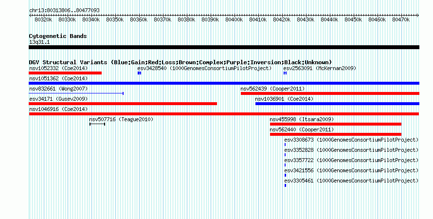Viewport: 433px width, 219px height.
Task: Open the nsv562440 (Cooper2011) label
Action: (x=302, y=129)
